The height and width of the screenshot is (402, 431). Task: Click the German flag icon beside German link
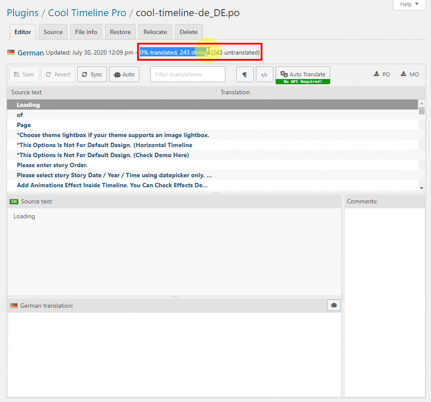point(11,52)
